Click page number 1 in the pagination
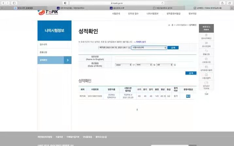Viewport: 234px width, 146px height. point(137,110)
